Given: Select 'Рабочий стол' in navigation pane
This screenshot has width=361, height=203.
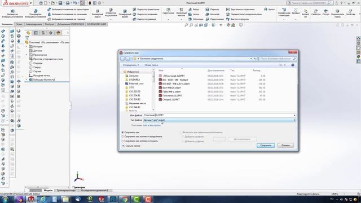Looking at the screenshot, I should (136, 83).
